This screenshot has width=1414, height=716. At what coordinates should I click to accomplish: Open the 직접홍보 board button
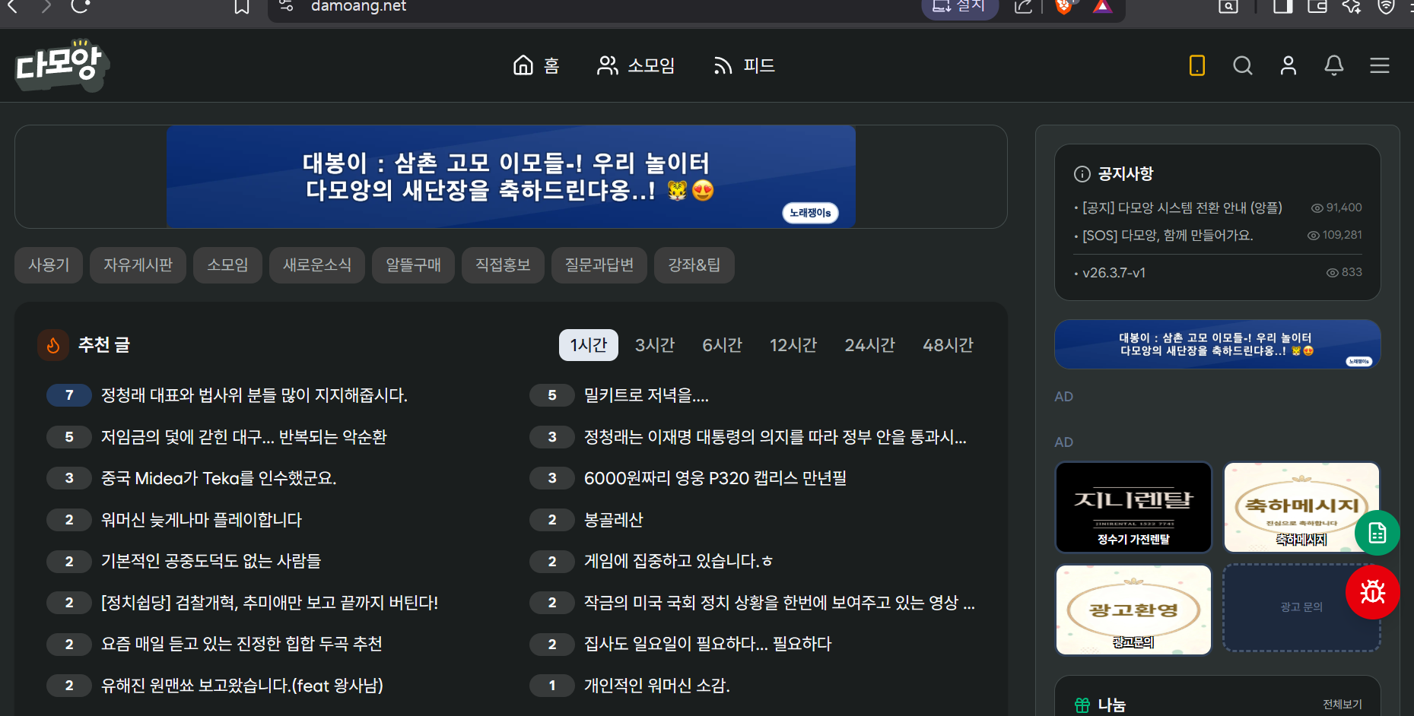pos(503,265)
